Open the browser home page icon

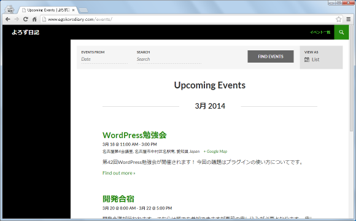click(34, 19)
